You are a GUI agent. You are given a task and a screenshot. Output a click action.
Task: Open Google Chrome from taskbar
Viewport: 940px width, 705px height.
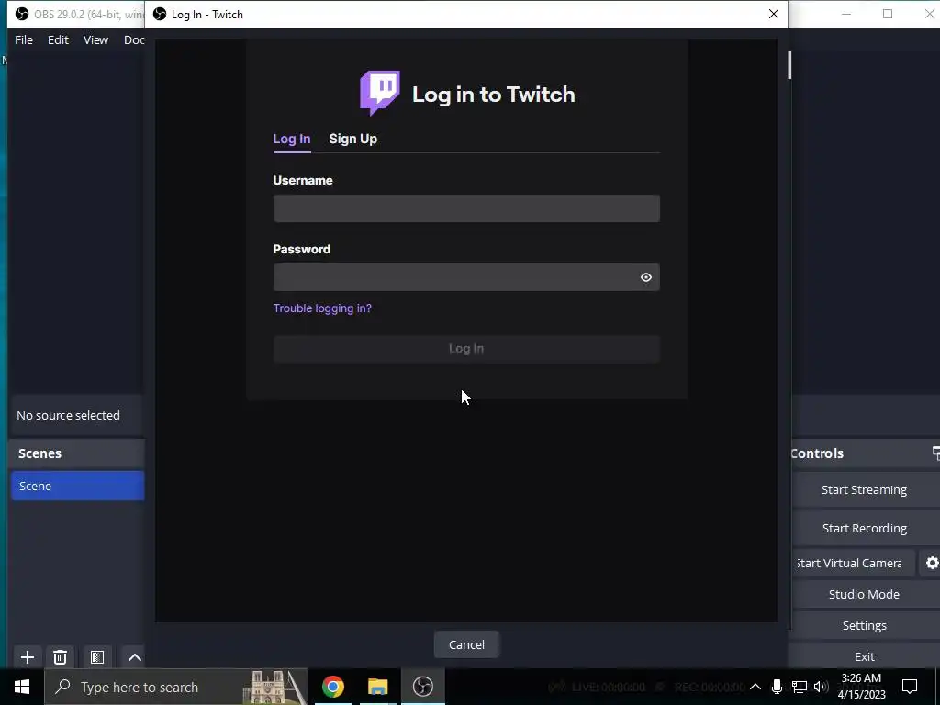click(333, 687)
